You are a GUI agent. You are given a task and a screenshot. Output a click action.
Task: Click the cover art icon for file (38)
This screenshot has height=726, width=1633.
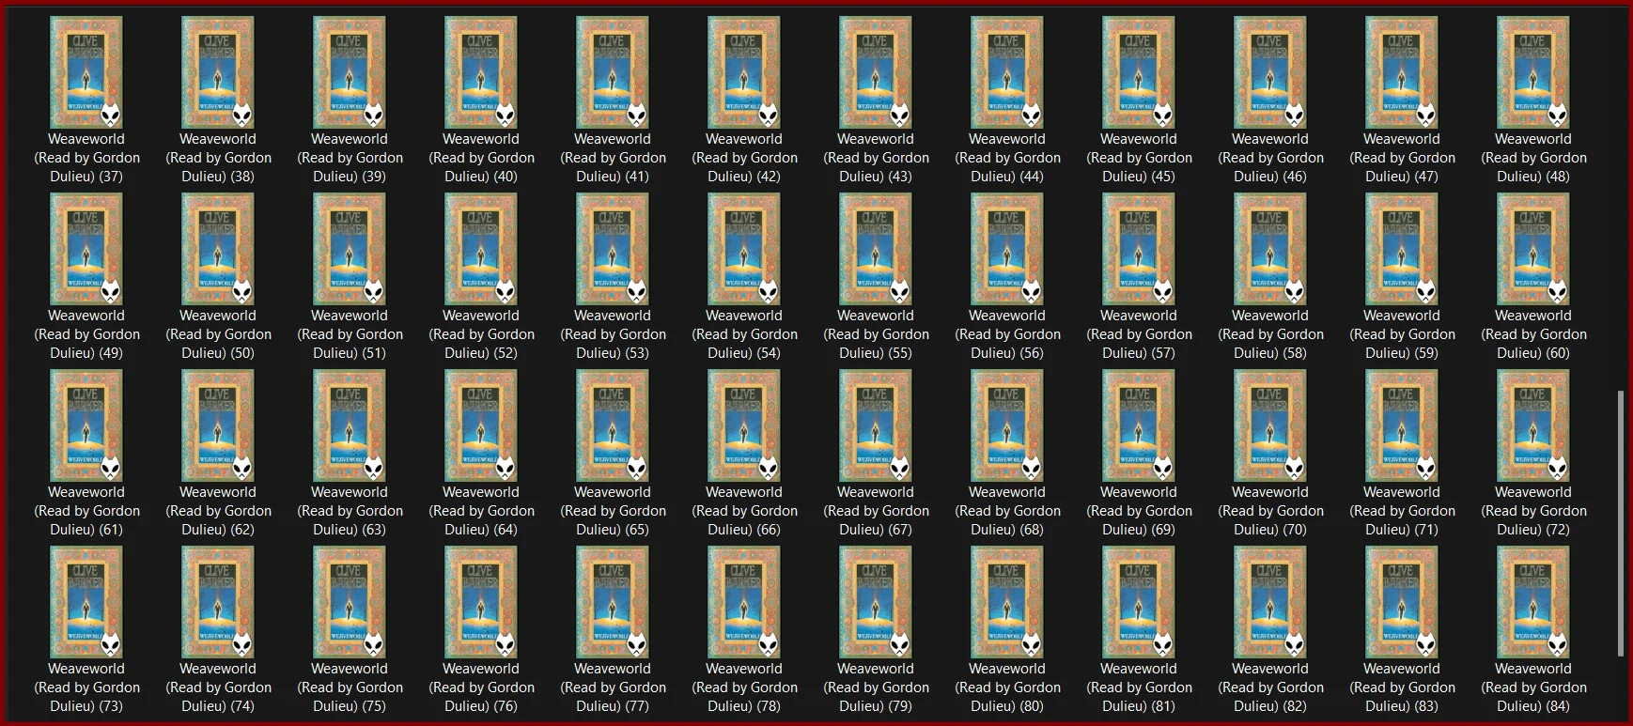point(218,72)
